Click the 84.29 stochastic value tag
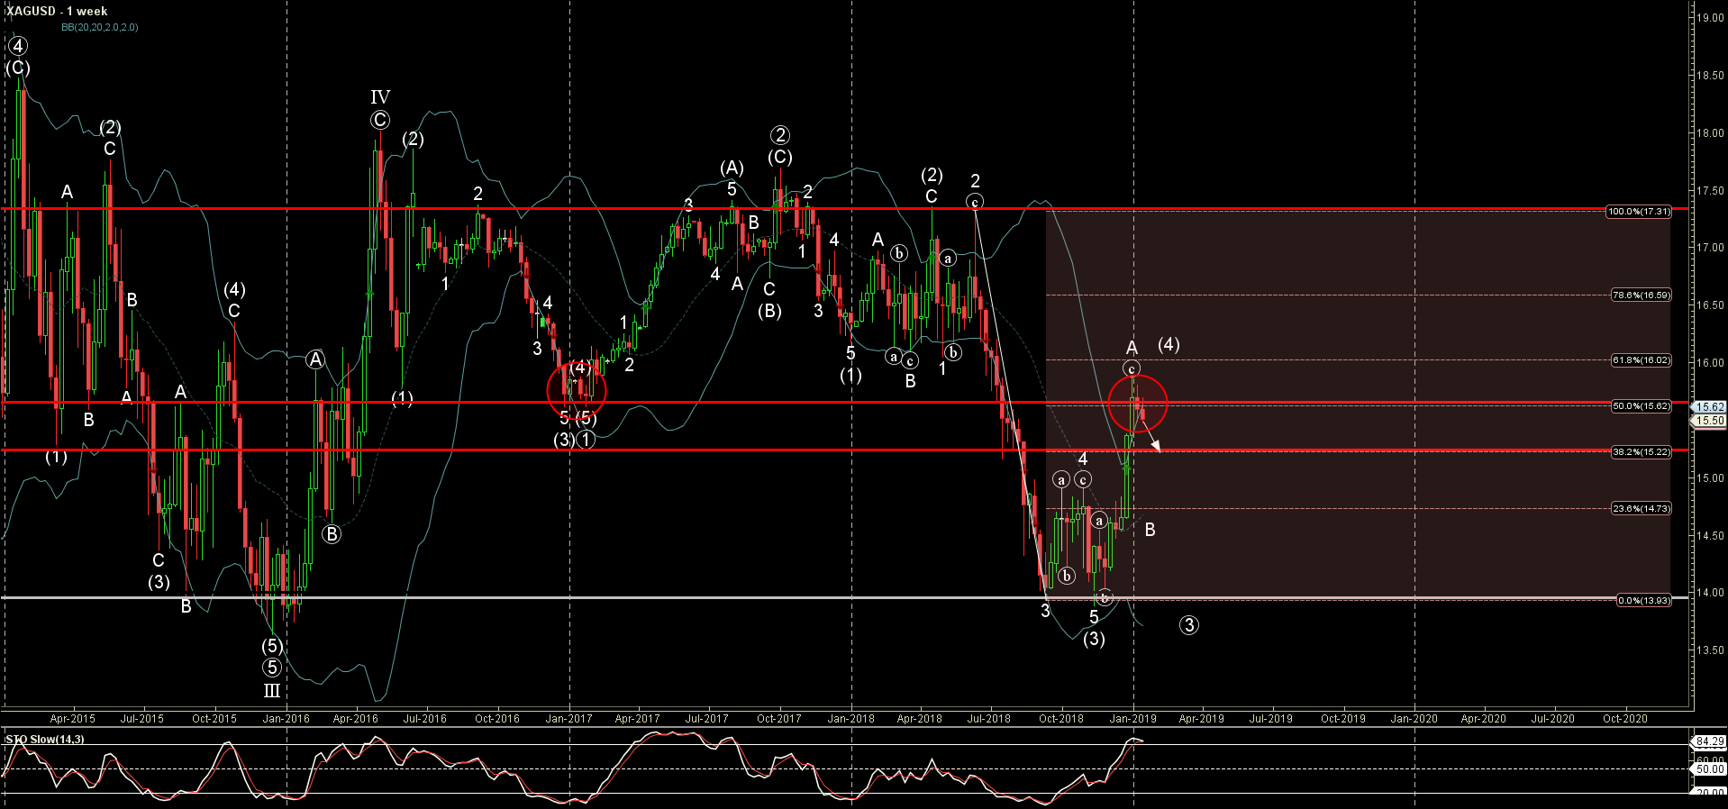This screenshot has width=1728, height=809. 1708,741
